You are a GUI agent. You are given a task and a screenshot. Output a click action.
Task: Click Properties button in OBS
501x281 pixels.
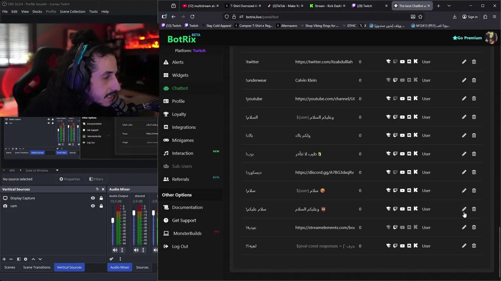coord(70,179)
